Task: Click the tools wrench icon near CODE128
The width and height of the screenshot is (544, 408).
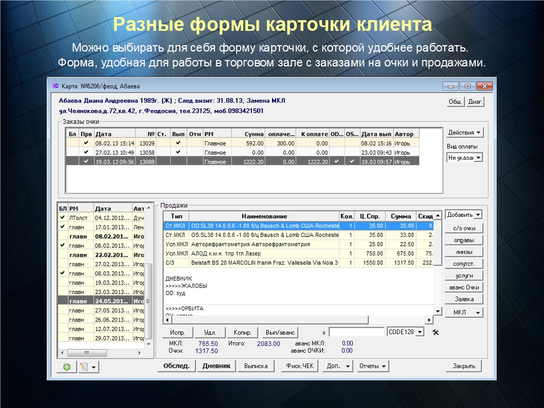Action: 436,332
